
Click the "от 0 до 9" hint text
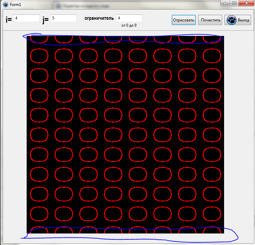(129, 25)
